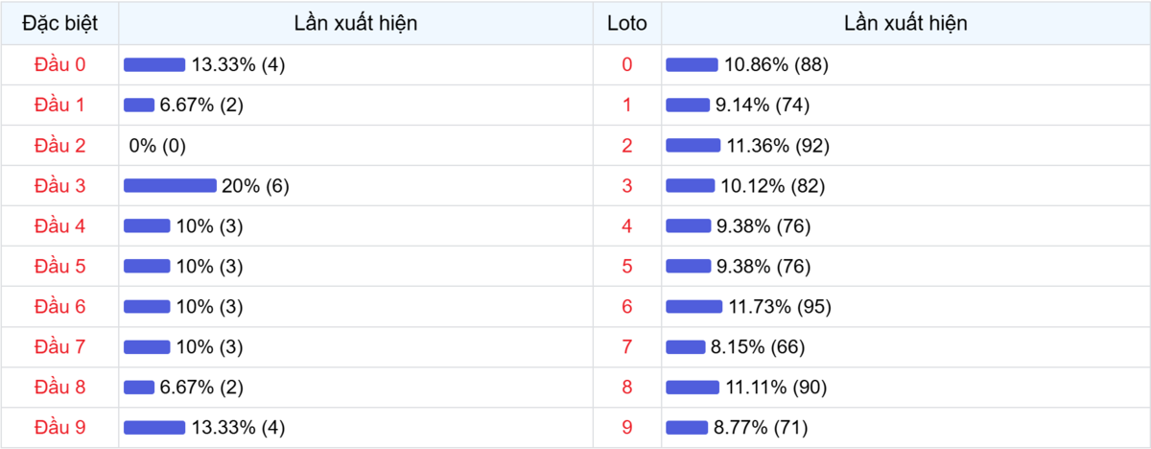Click the left 'Lần xuất hiện' header
The image size is (1151, 449).
(x=357, y=24)
